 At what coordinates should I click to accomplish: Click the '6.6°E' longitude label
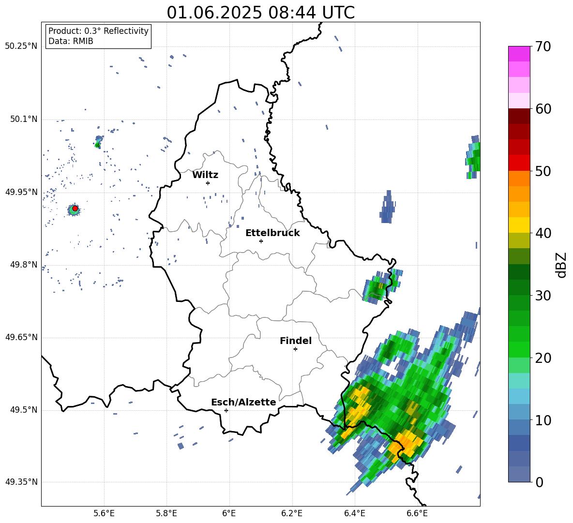pos(417,513)
